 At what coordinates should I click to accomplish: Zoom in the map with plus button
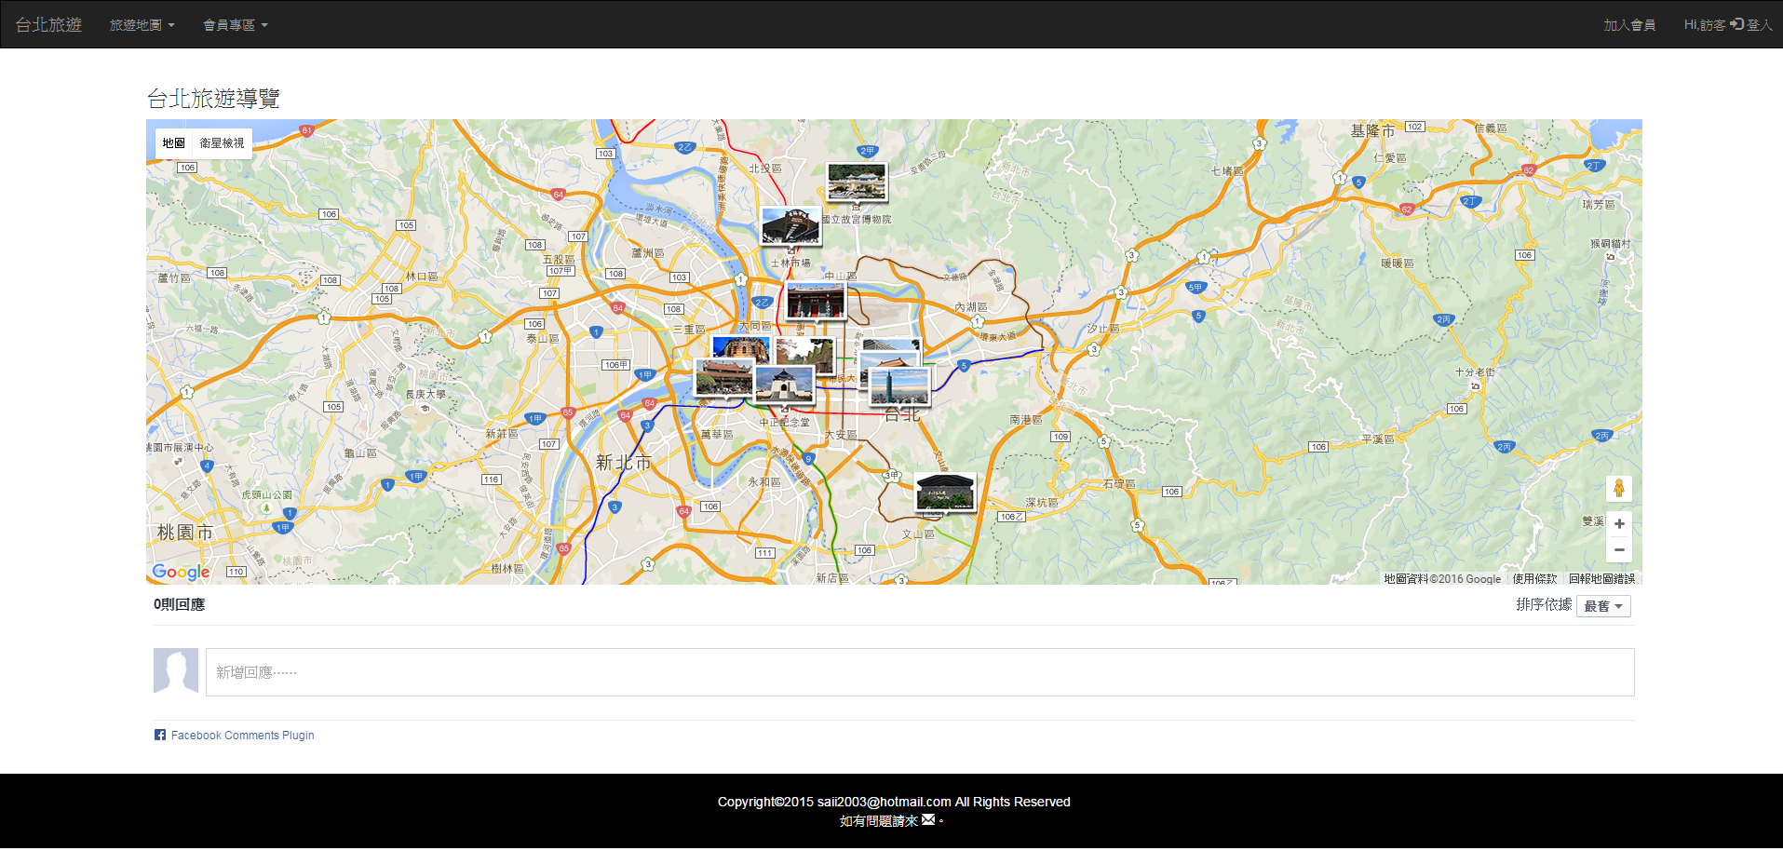[1618, 524]
